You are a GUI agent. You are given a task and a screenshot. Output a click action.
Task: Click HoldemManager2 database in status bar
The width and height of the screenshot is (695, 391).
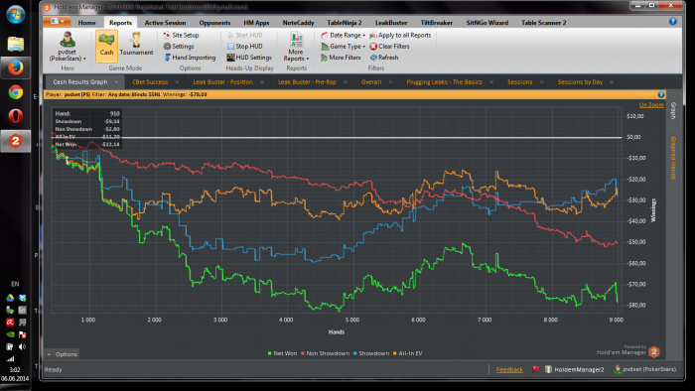point(575,369)
